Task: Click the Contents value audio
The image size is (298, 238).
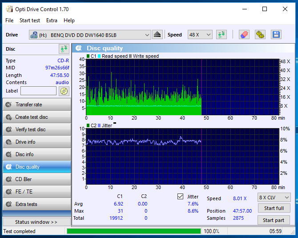Action: click(62, 82)
